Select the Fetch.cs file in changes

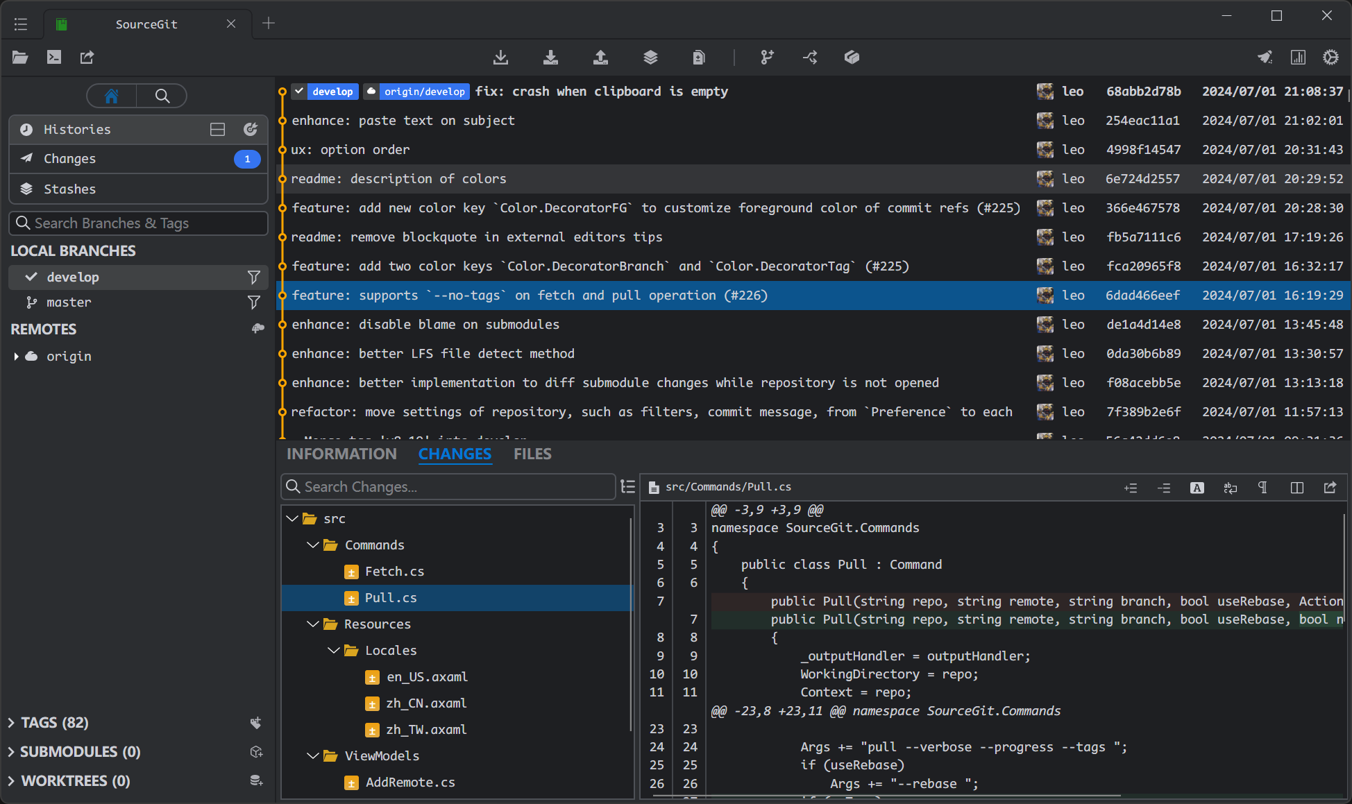tap(394, 572)
